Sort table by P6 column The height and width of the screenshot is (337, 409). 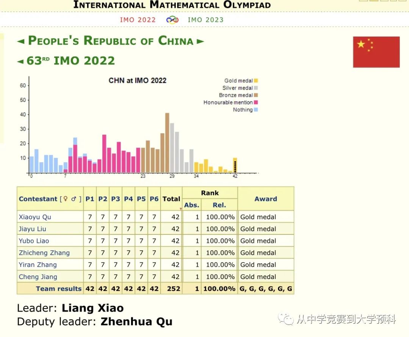[154, 199]
